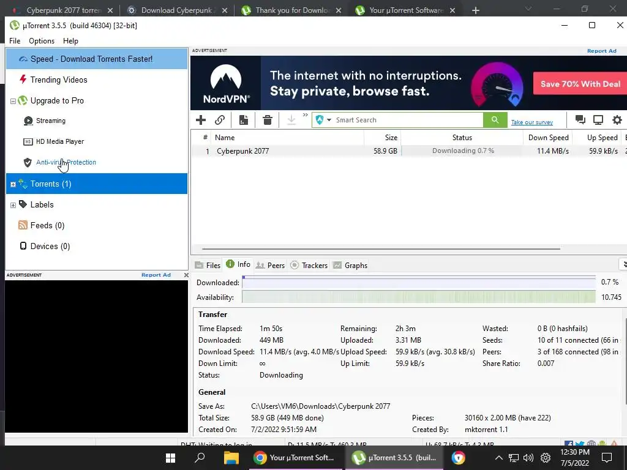This screenshot has width=627, height=470.
Task: Click the Availability bar
Action: point(419,297)
